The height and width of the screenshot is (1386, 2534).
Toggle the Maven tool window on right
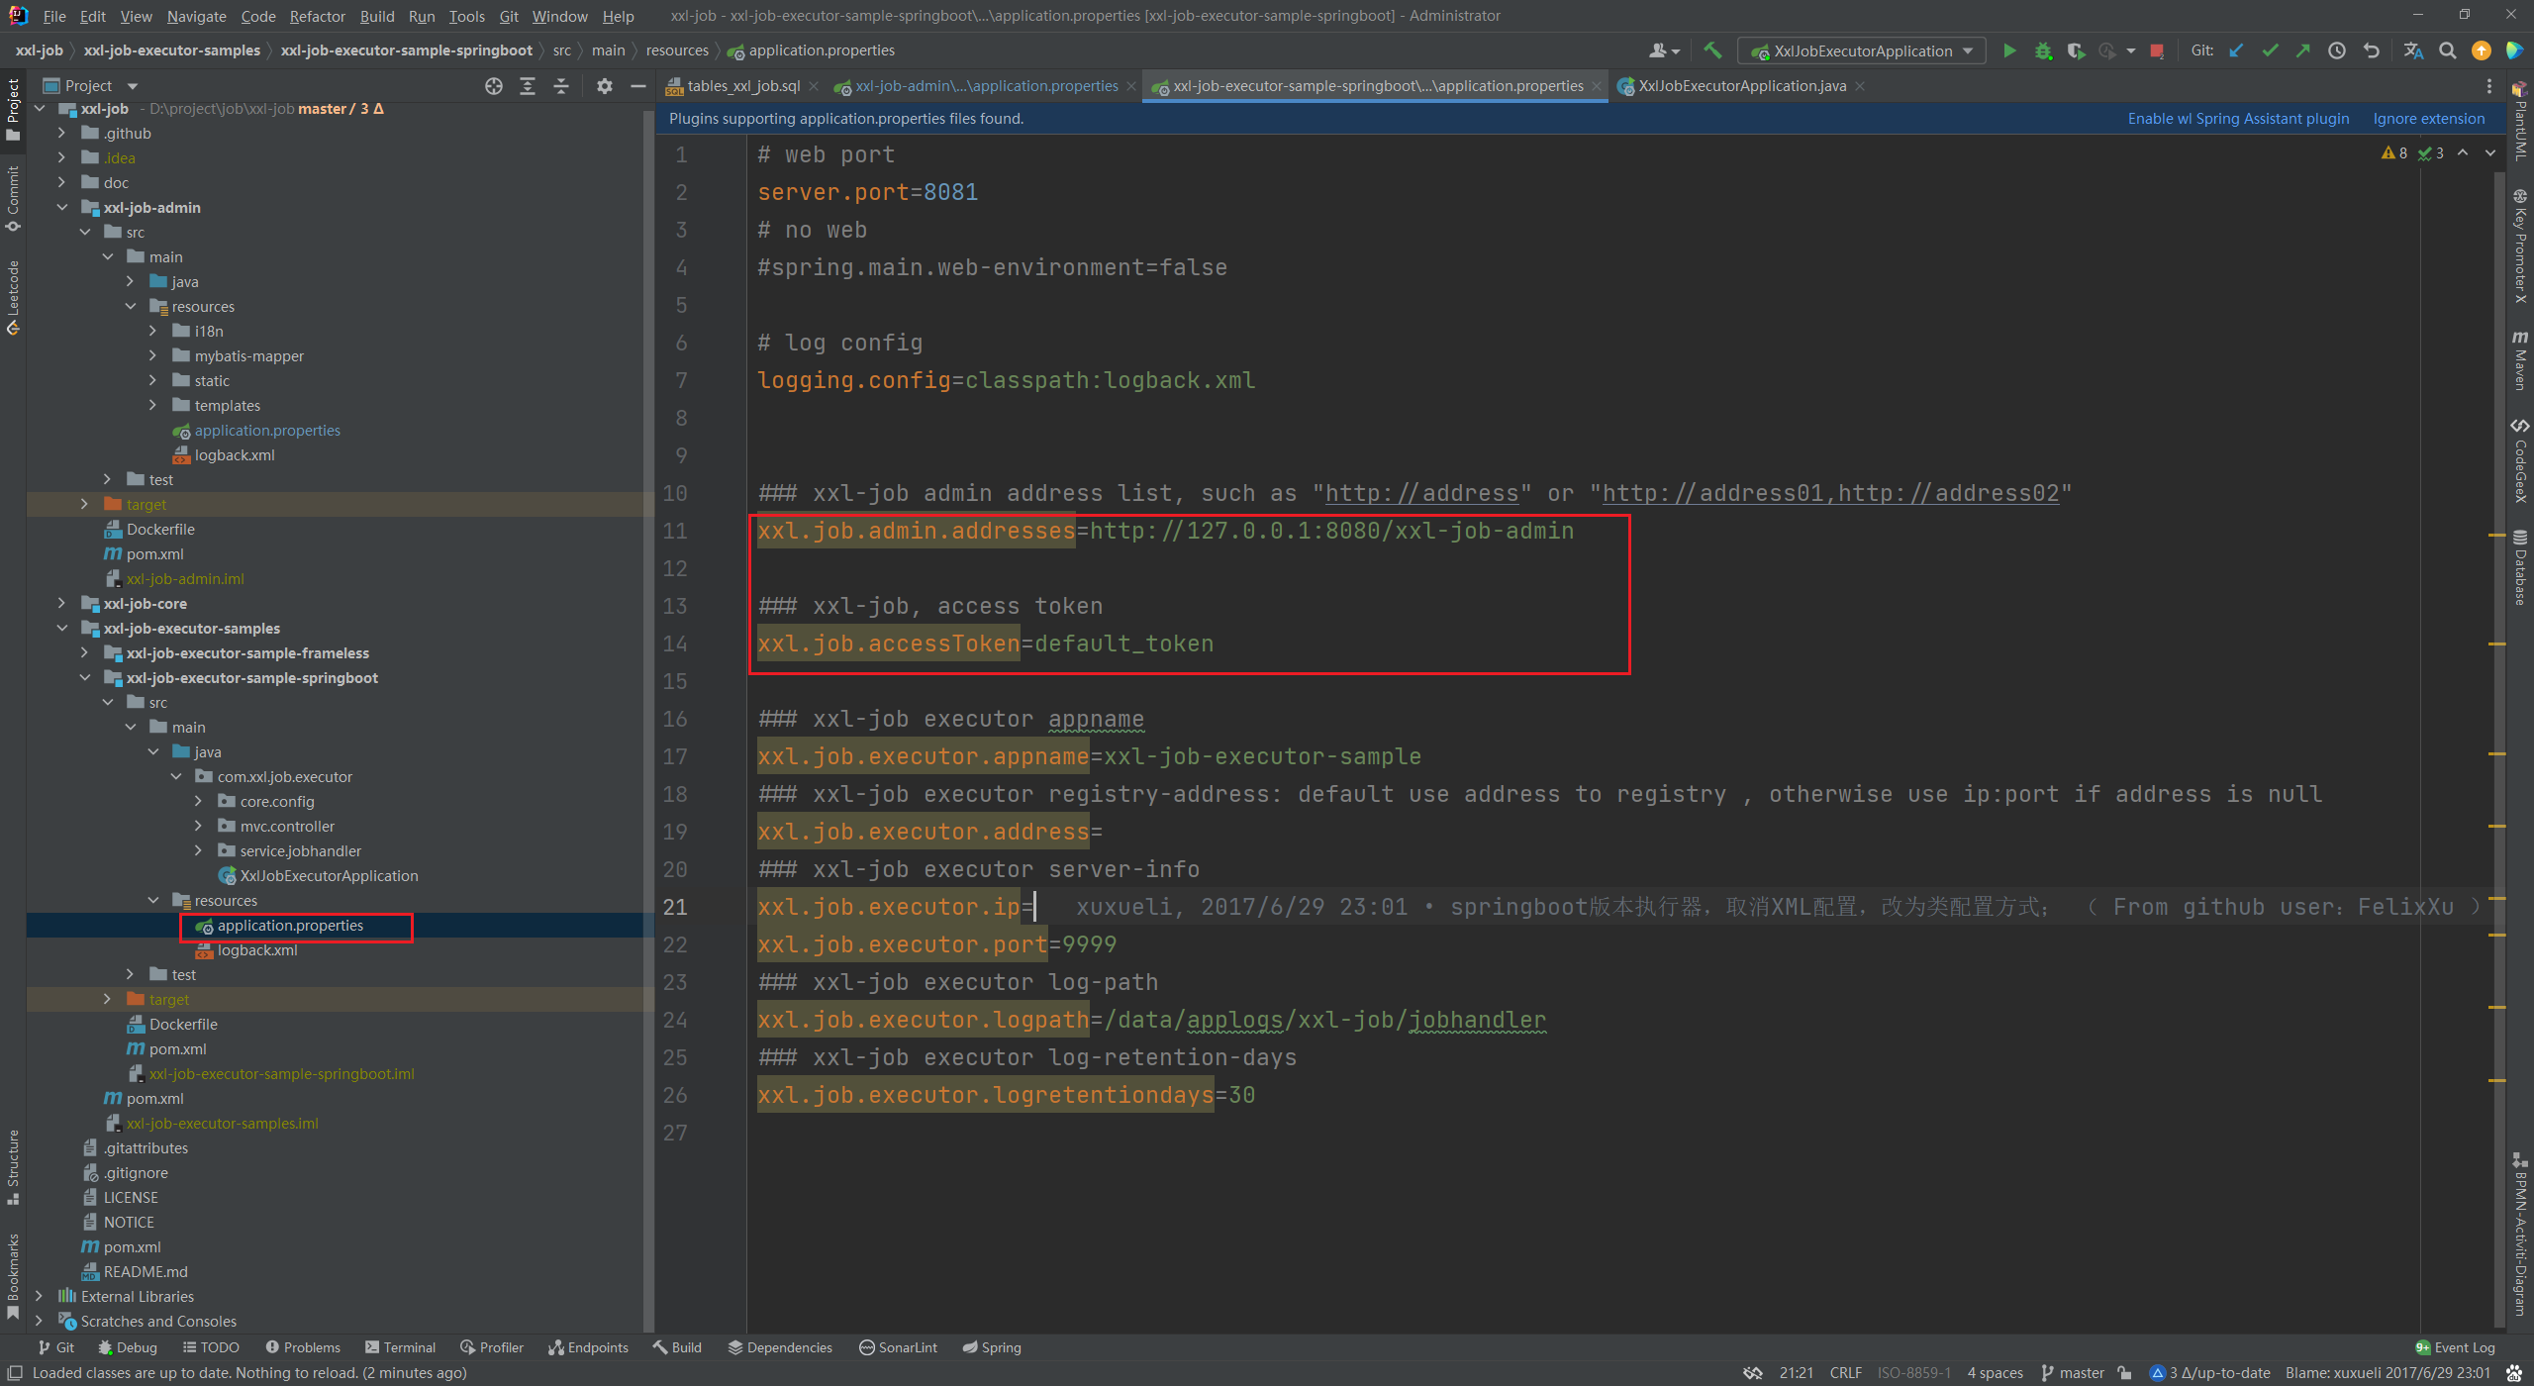tap(2520, 361)
